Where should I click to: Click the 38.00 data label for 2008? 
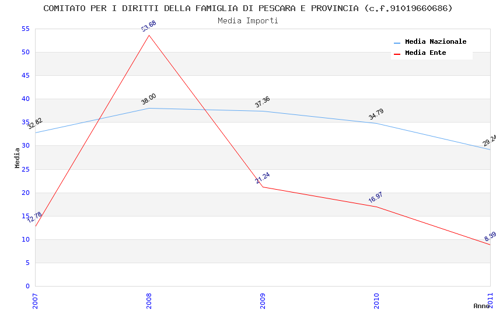click(149, 99)
